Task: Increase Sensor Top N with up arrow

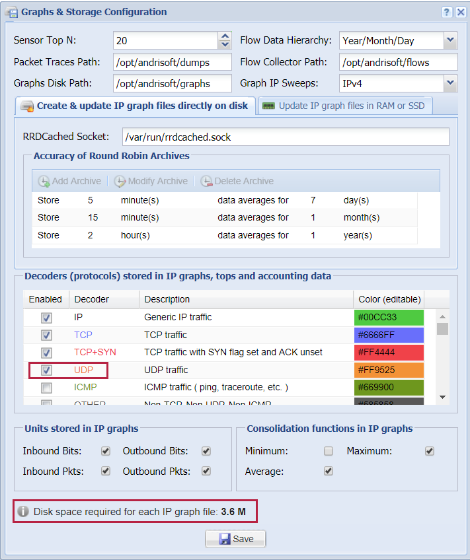Action: pyautogui.click(x=225, y=37)
